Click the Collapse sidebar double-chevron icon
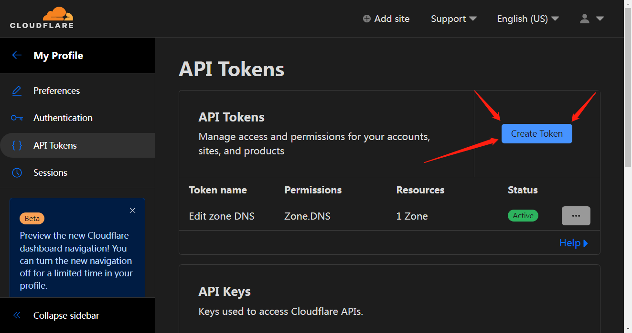This screenshot has width=632, height=333. coord(17,315)
